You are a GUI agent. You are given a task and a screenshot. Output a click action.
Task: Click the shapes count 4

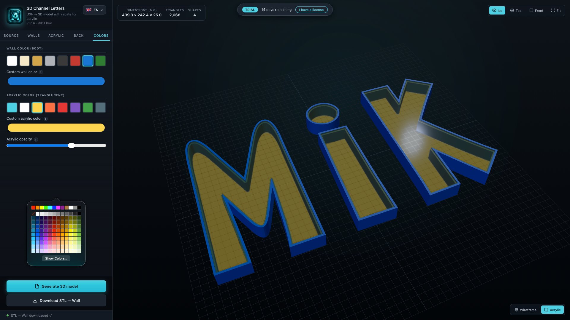195,15
